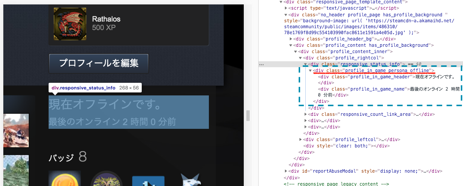463x186 pixels.
Task: Click the white dragon head badge icon
Action: [191, 179]
